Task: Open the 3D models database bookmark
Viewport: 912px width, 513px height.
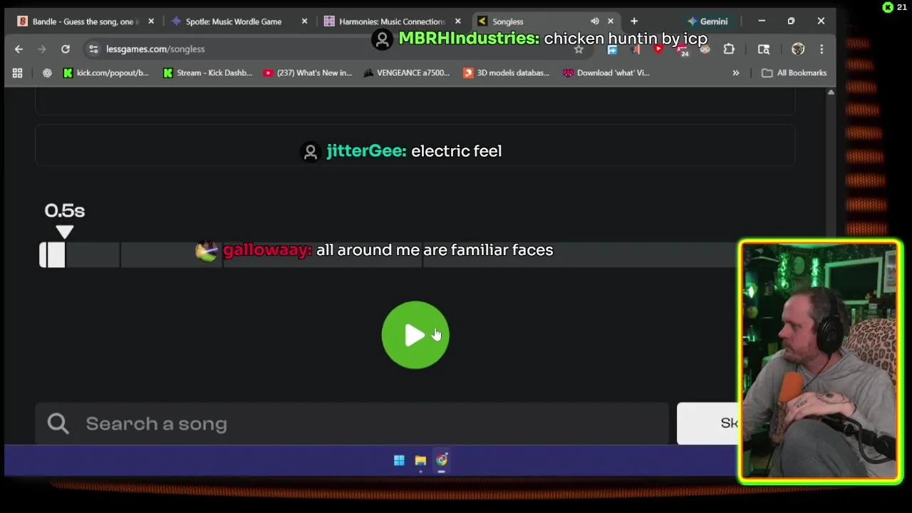Action: 507,73
